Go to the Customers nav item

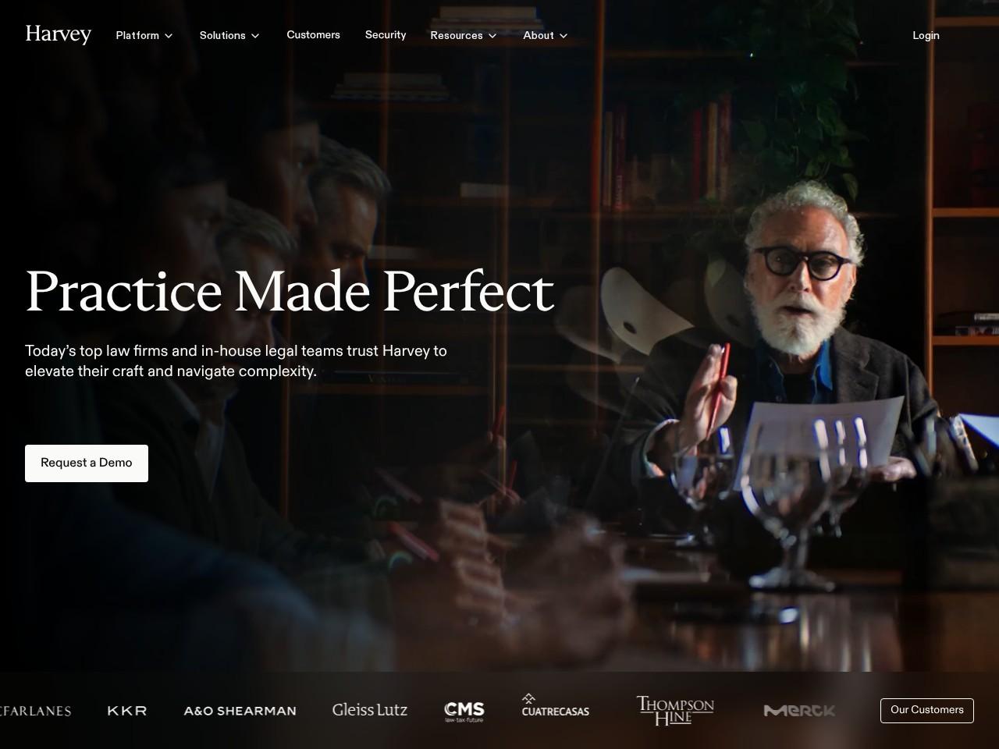point(313,35)
